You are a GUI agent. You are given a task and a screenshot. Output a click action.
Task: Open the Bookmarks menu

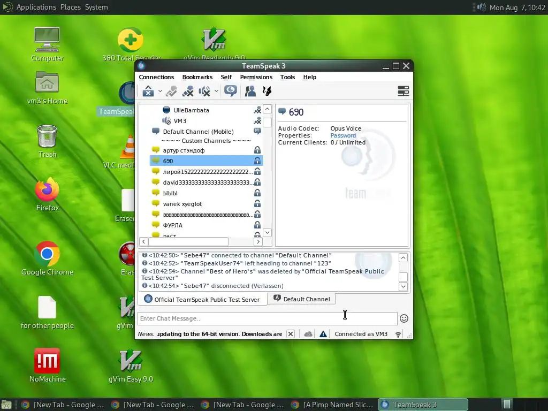[x=197, y=77]
